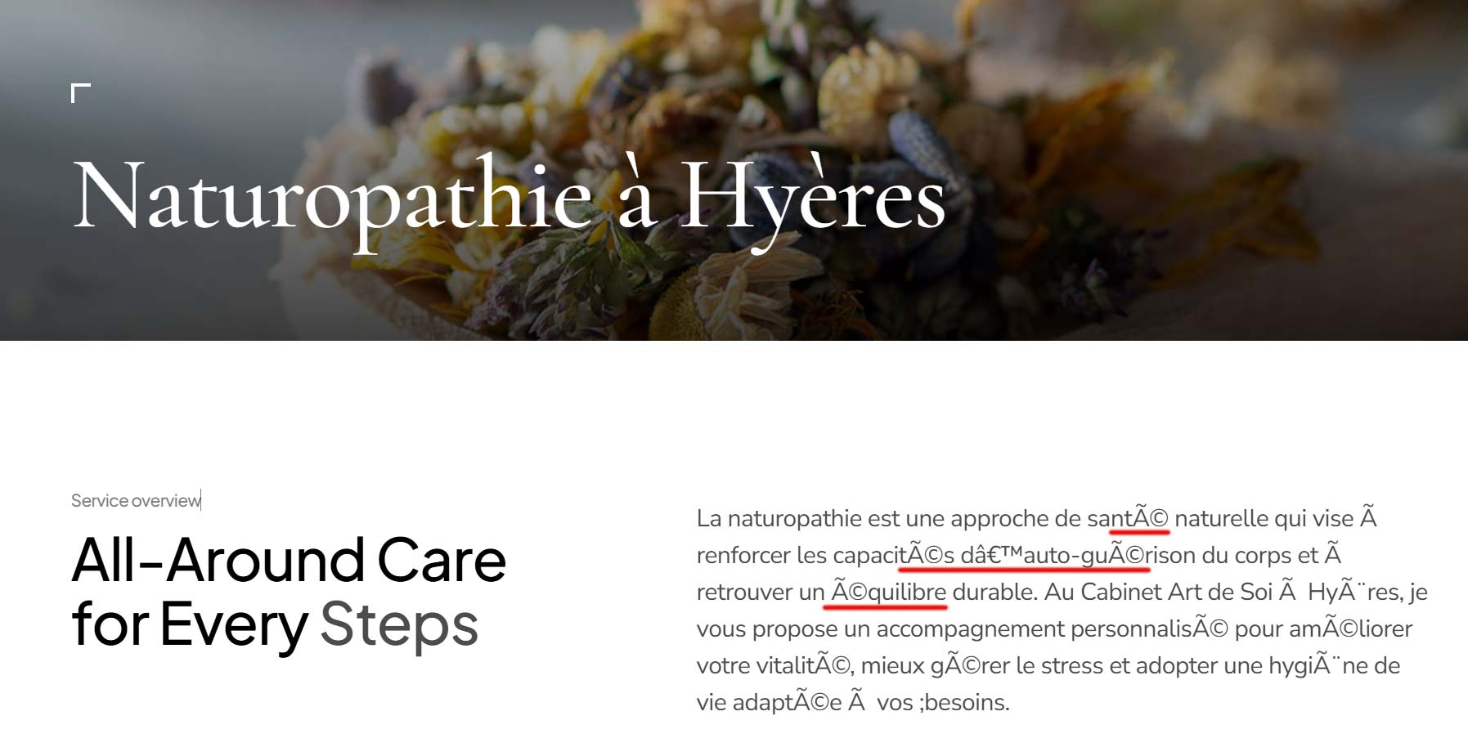Click the 'Naturopathie à Hyères' hero heading
This screenshot has width=1468, height=747.
point(509,198)
